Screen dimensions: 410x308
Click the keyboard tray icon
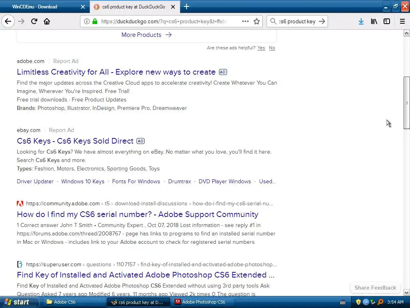pos(343,302)
